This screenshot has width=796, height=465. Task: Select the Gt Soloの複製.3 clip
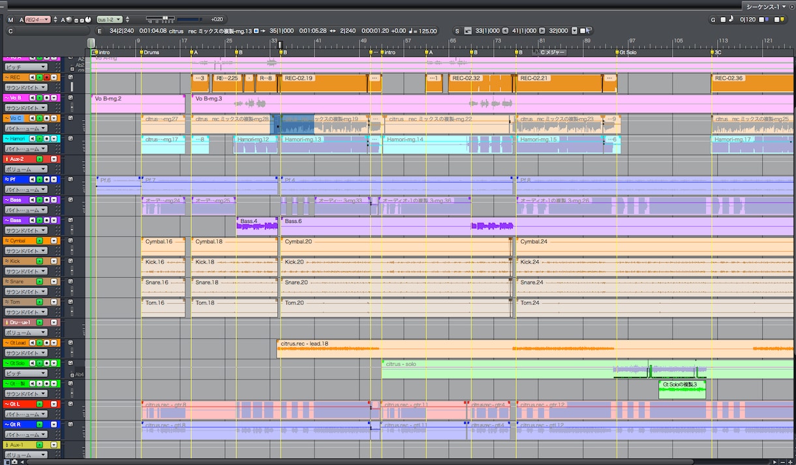[x=682, y=389]
